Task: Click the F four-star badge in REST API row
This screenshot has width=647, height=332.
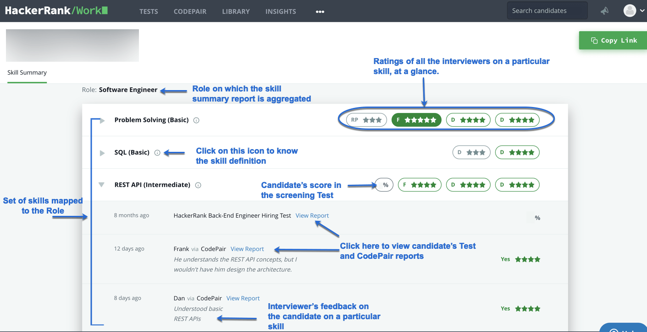Action: pyautogui.click(x=420, y=185)
